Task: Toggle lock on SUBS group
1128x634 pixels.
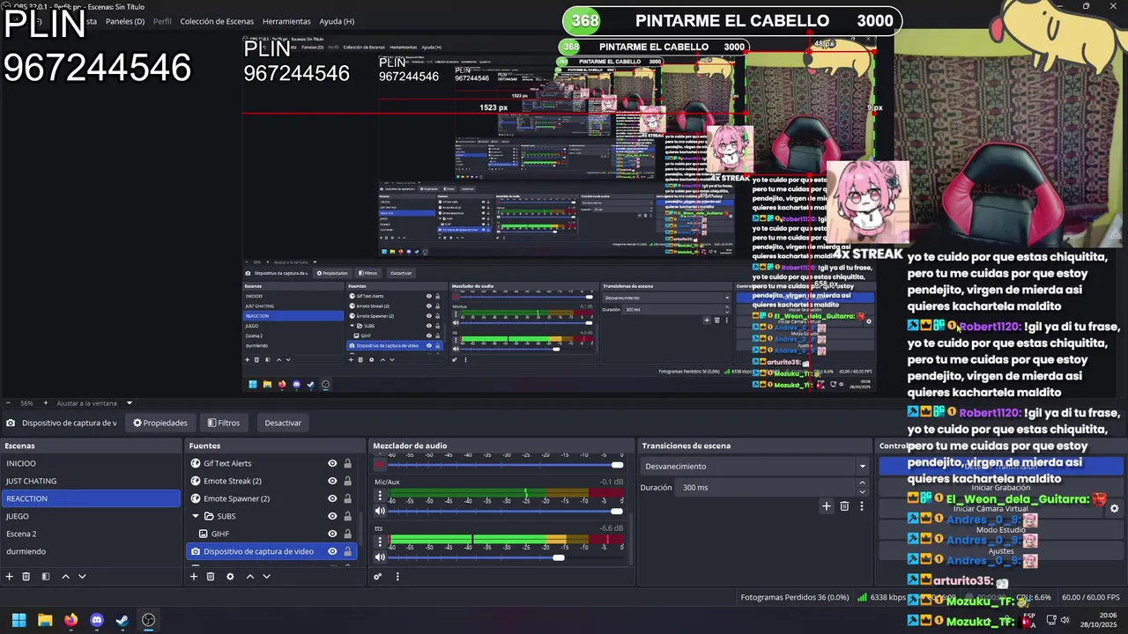Action: (347, 516)
